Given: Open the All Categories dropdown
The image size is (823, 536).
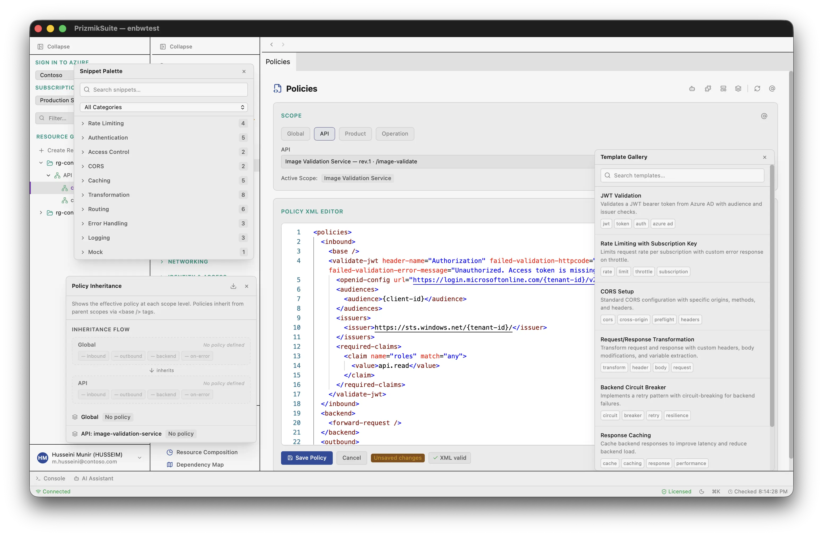Looking at the screenshot, I should 164,108.
